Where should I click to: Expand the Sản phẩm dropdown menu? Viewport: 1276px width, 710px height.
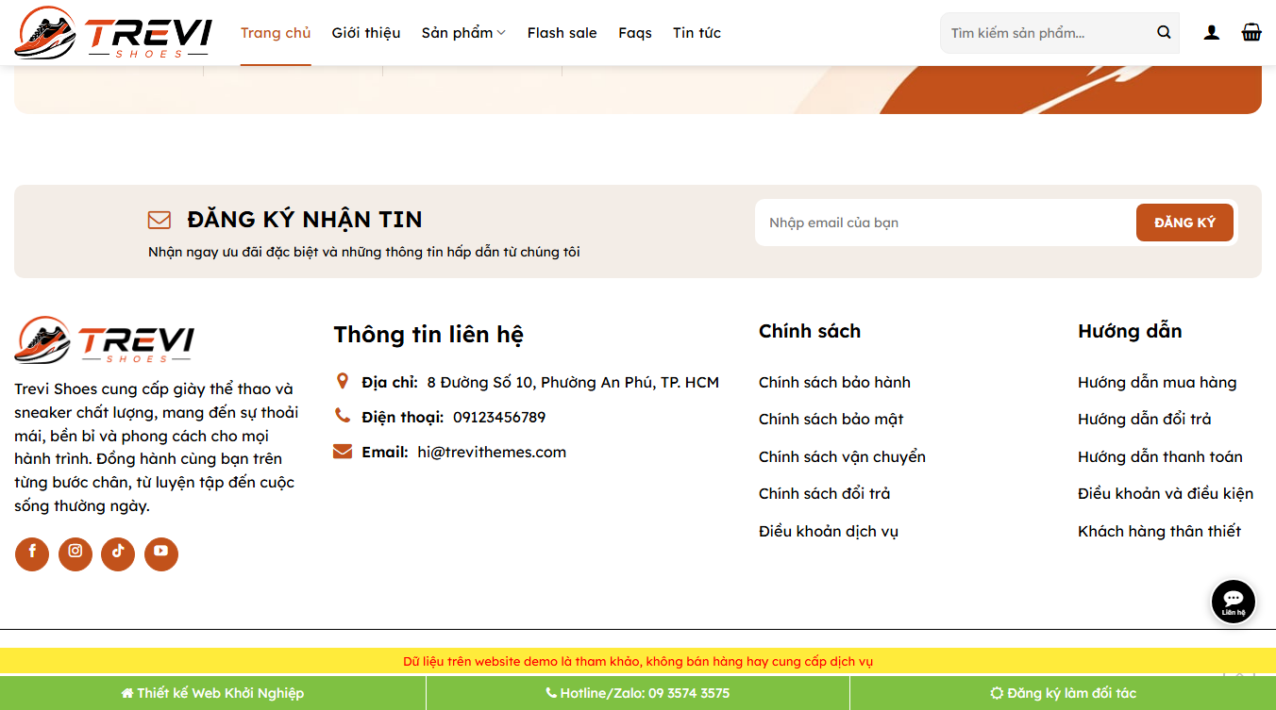click(x=463, y=33)
